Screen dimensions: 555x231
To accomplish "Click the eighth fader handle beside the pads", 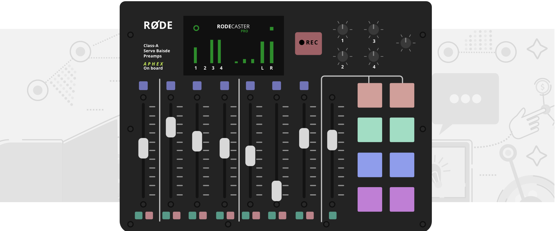I will pyautogui.click(x=332, y=140).
